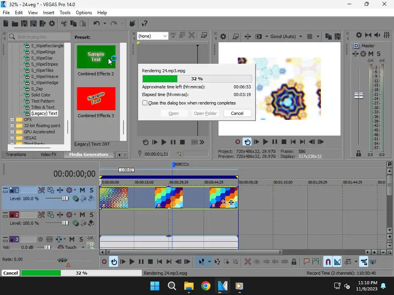Select Combined Effects 2 preset thumbnail

[x=96, y=57]
